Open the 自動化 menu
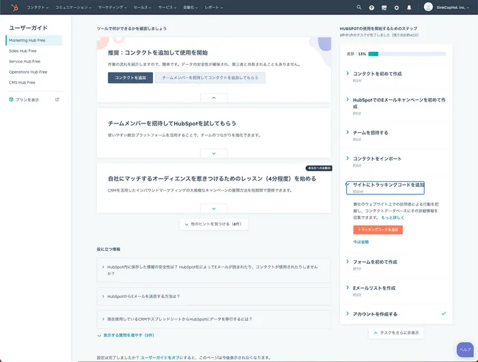This screenshot has width=478, height=362. coord(191,7)
